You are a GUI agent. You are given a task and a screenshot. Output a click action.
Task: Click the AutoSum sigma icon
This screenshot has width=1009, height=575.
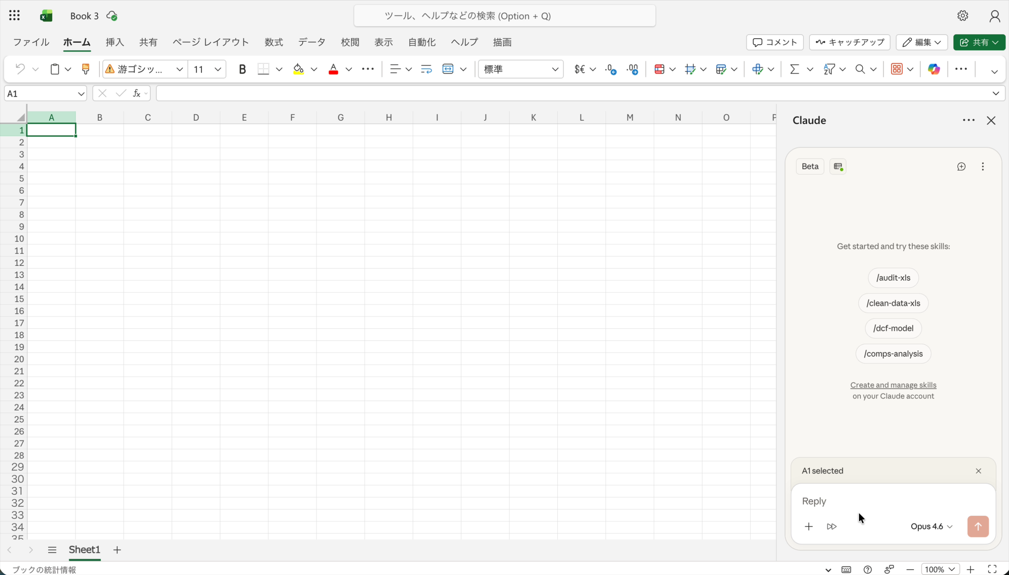[x=794, y=69]
